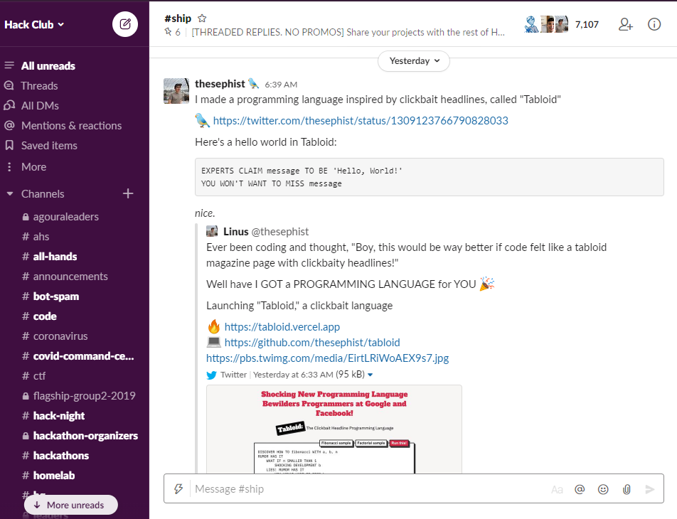Open the Yesterday date dropdown
Screen dimensions: 677x519
[x=414, y=61]
